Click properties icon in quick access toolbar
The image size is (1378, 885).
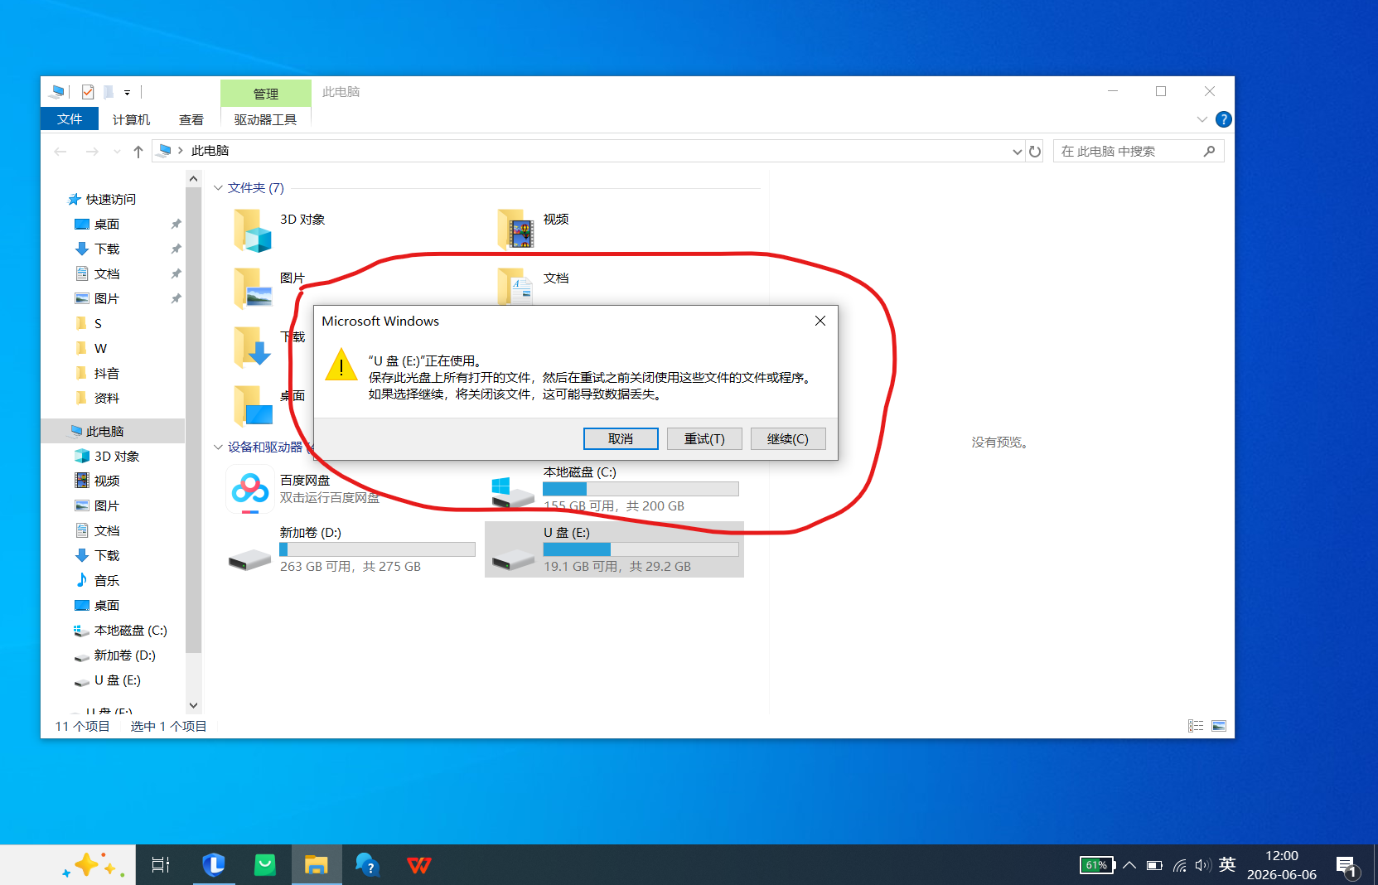pyautogui.click(x=88, y=92)
